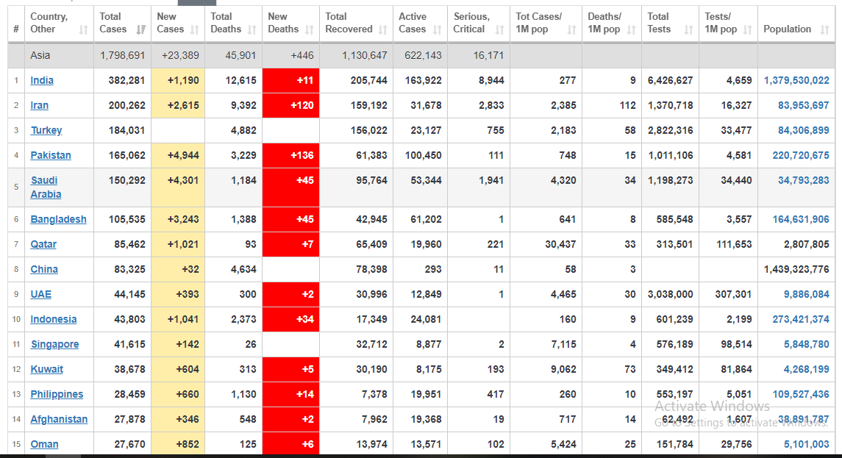Viewport: 842px width, 458px height.
Task: Sort by Serious, Critical column arrows
Action: point(500,30)
